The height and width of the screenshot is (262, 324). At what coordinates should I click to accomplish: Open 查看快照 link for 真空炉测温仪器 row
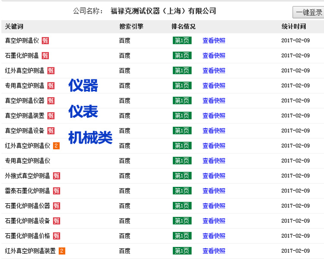(x=214, y=101)
